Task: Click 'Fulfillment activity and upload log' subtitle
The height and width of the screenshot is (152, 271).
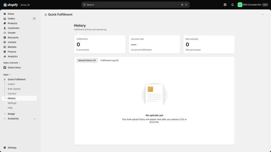Action: 90,29
